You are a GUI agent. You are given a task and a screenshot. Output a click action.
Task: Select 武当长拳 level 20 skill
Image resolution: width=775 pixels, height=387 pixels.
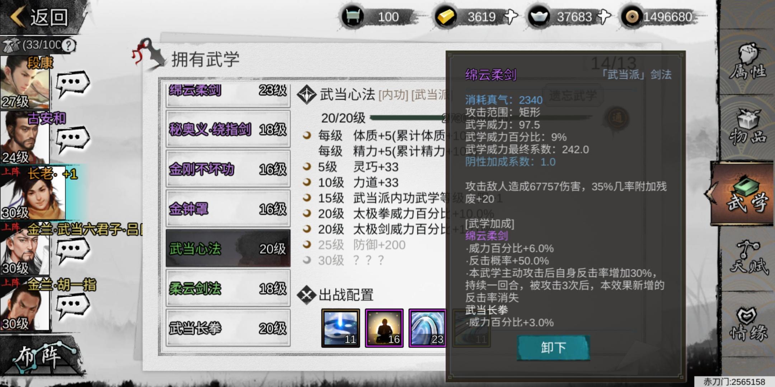pyautogui.click(x=228, y=328)
